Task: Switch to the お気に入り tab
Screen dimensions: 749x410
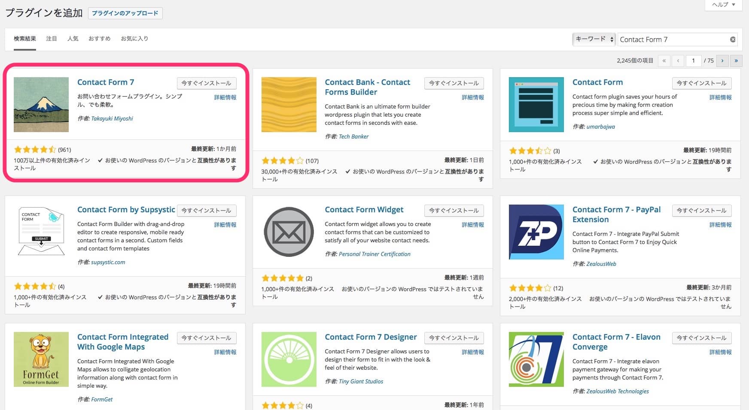Action: (134, 39)
